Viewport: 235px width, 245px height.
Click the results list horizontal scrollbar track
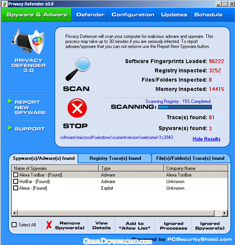click(119, 213)
